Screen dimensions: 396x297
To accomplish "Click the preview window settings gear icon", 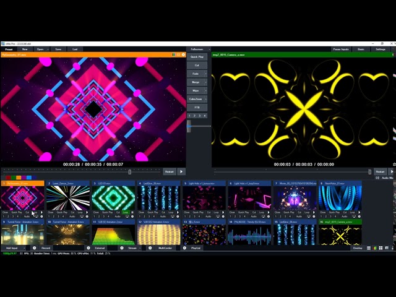I will [x=183, y=54].
